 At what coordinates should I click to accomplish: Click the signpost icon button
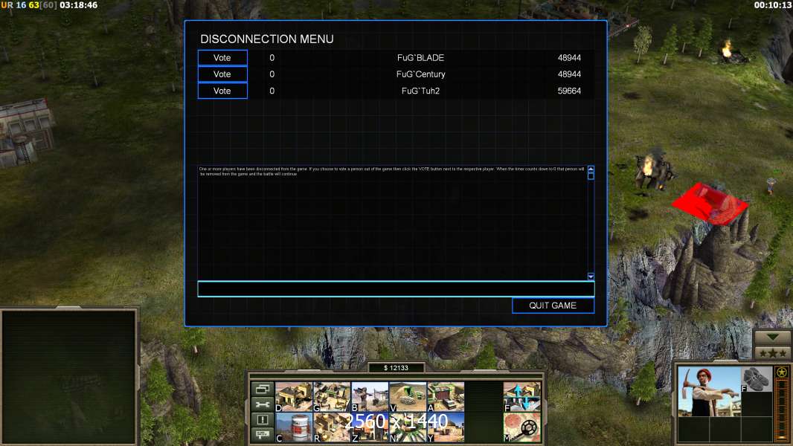coord(262,434)
